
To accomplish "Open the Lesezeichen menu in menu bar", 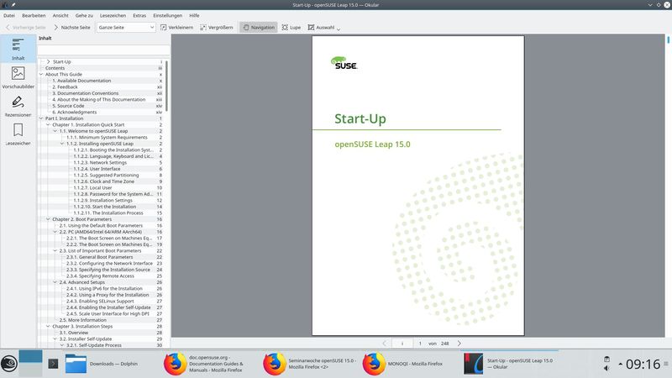I will click(113, 15).
